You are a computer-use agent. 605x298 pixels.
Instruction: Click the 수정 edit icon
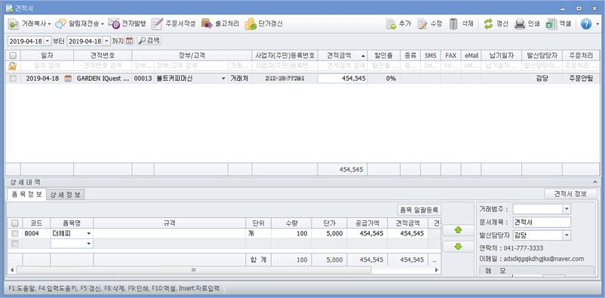(x=422, y=24)
